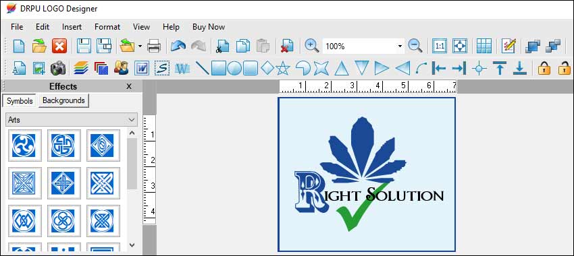Open the Format menu
Image resolution: width=574 pixels, height=256 pixels.
(107, 27)
